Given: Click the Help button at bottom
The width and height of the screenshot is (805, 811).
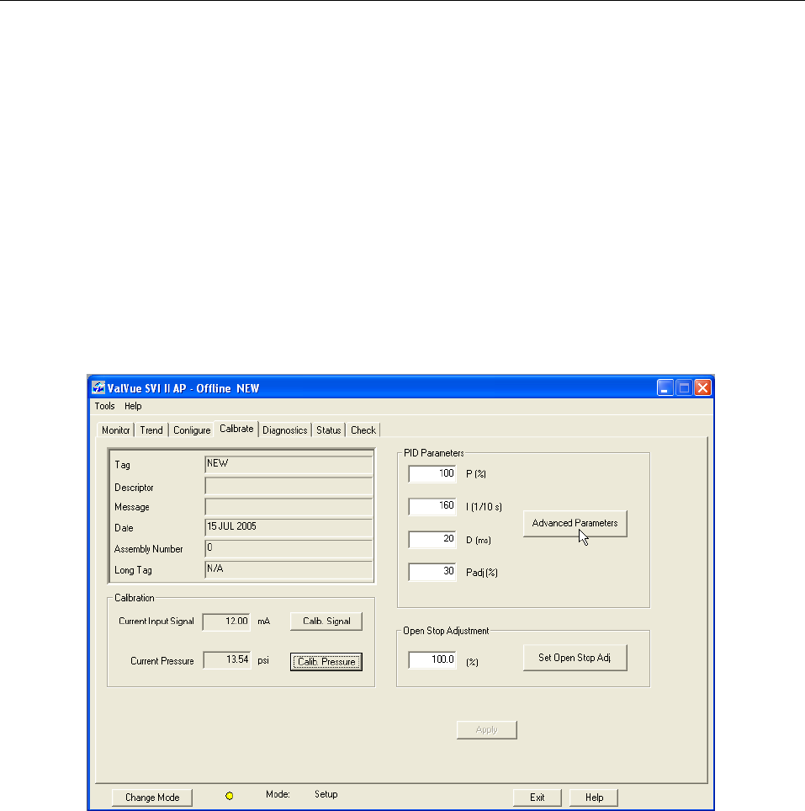Looking at the screenshot, I should point(594,797).
